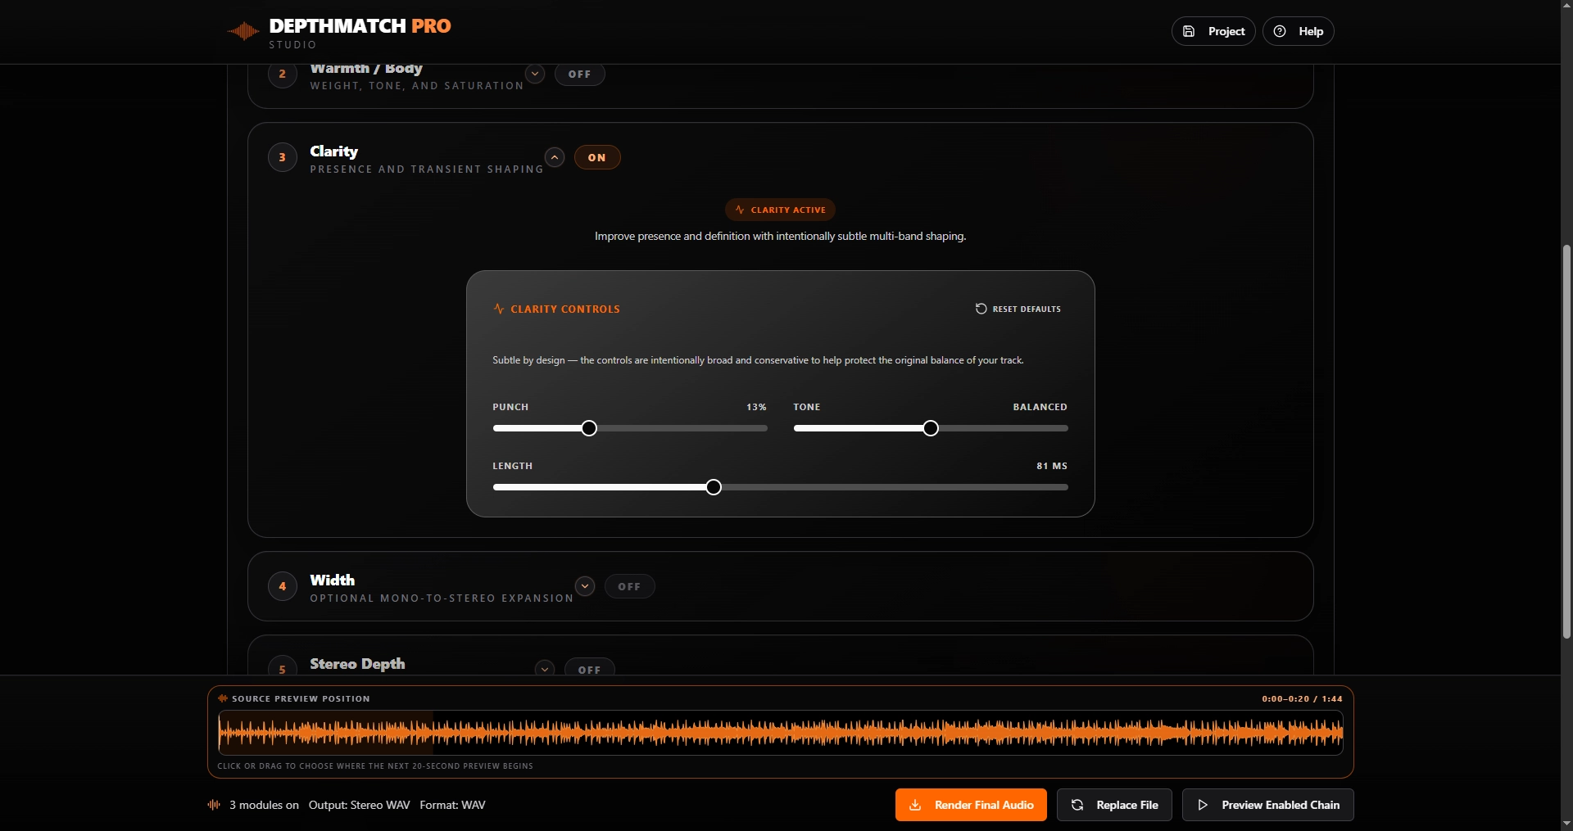
Task: Click the Clarity Active badge
Action: point(780,210)
